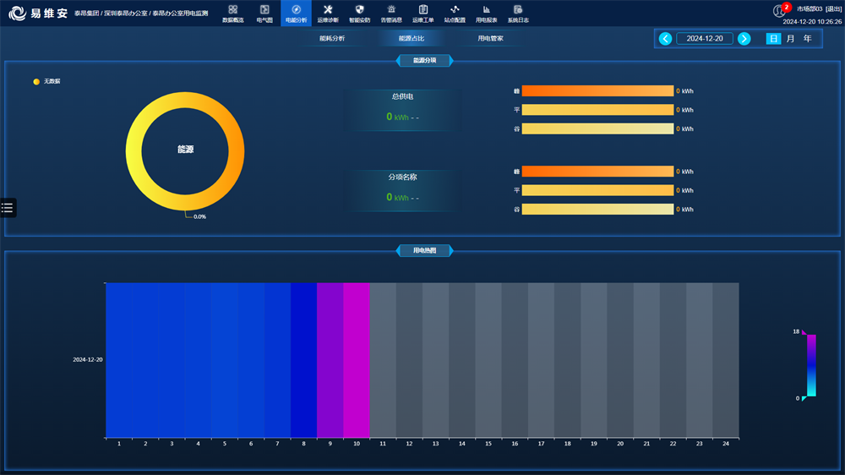Open the 系统日志 system log icon
The height and width of the screenshot is (475, 845).
518,14
